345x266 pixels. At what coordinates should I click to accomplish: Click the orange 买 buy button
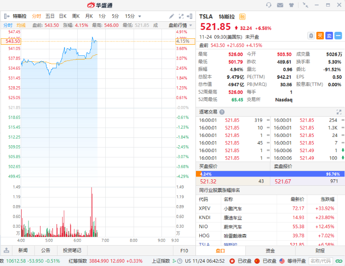(320, 35)
